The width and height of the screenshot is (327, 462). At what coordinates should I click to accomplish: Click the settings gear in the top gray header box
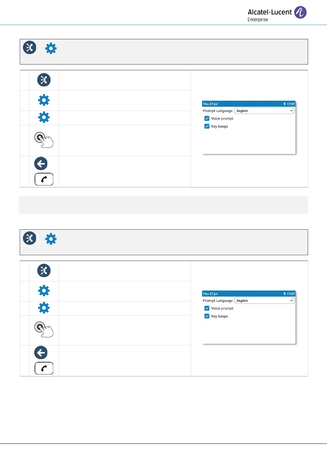coord(51,49)
